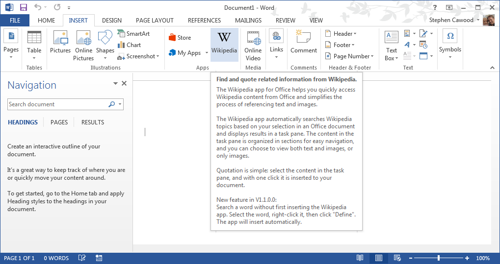Image resolution: width=500 pixels, height=264 pixels.
Task: Open the Page Number dropdown
Action: (349, 56)
